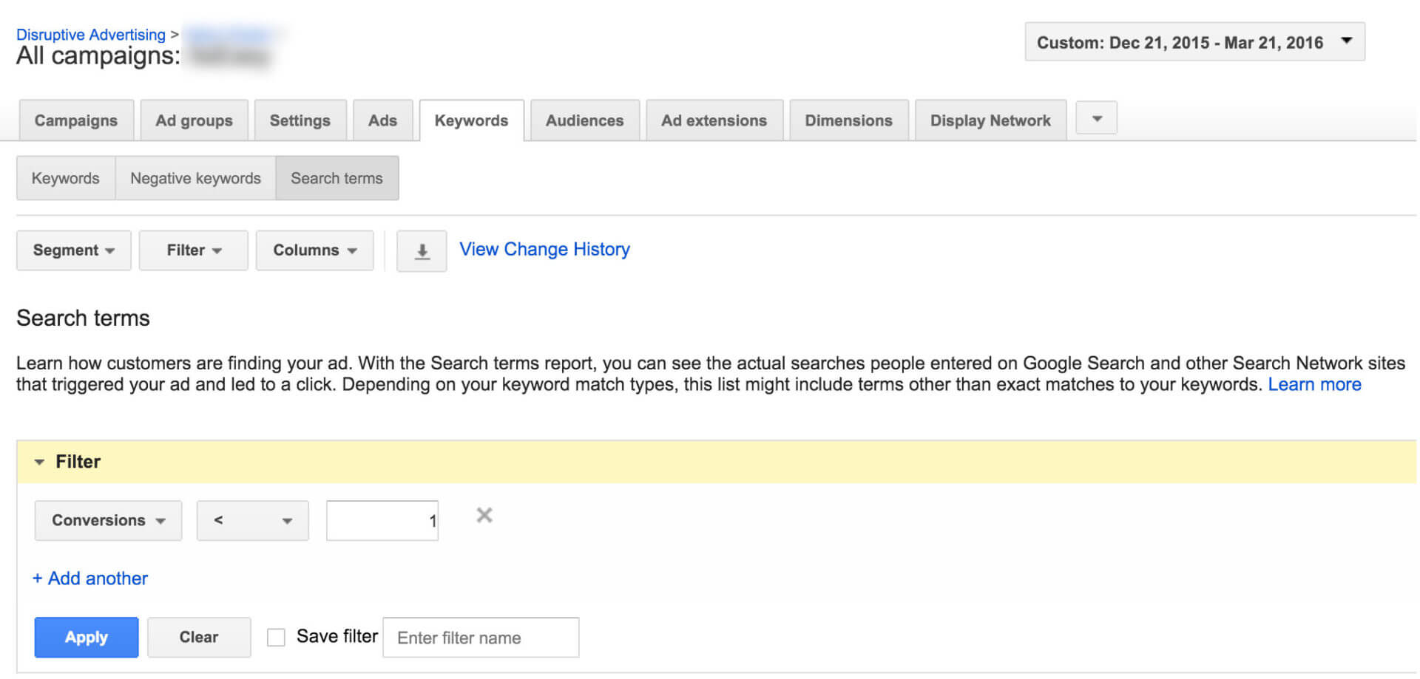Click the Apply button
Screen dimensions: 1420x679
[86, 636]
